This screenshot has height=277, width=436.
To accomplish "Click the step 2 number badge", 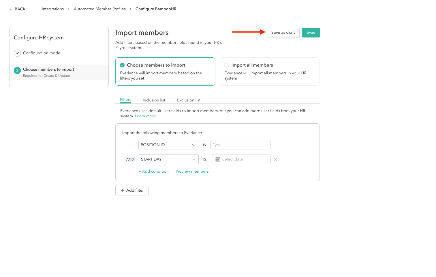I will coord(17,70).
